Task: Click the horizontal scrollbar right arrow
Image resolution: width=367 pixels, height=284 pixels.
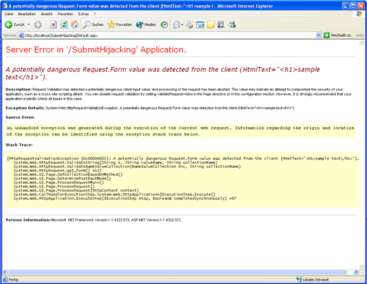Action: (x=356, y=272)
